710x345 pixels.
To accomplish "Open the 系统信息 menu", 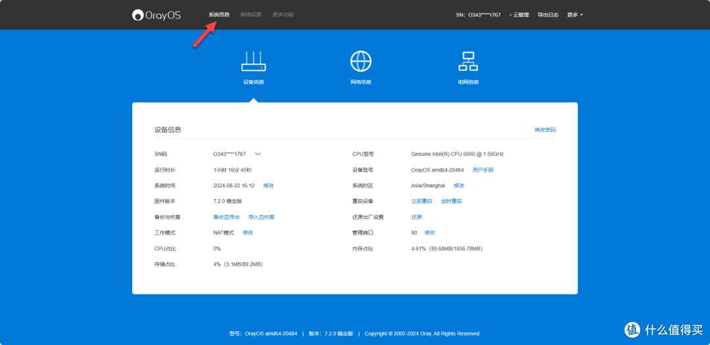I will pyautogui.click(x=219, y=14).
